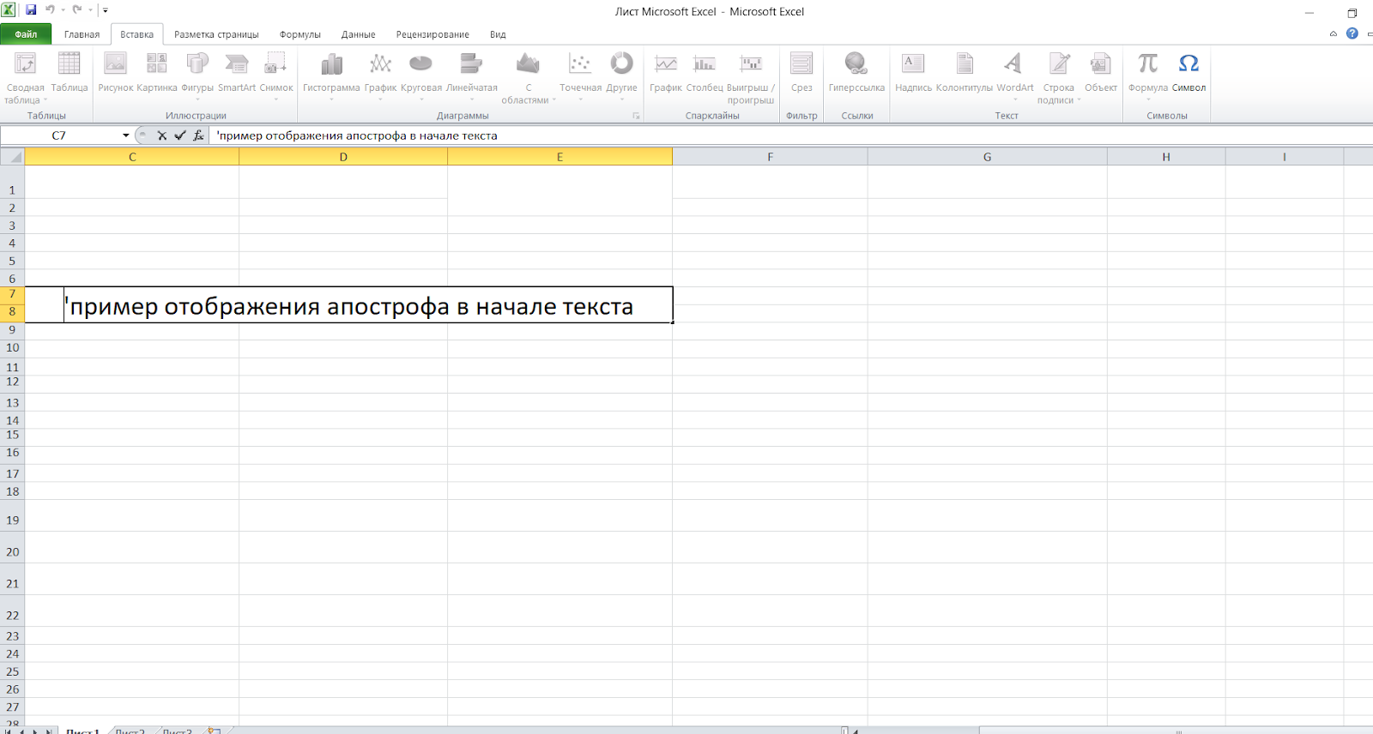Confirm entry with formula bar checkmark
Screen dimensions: 1373x734
tap(180, 135)
